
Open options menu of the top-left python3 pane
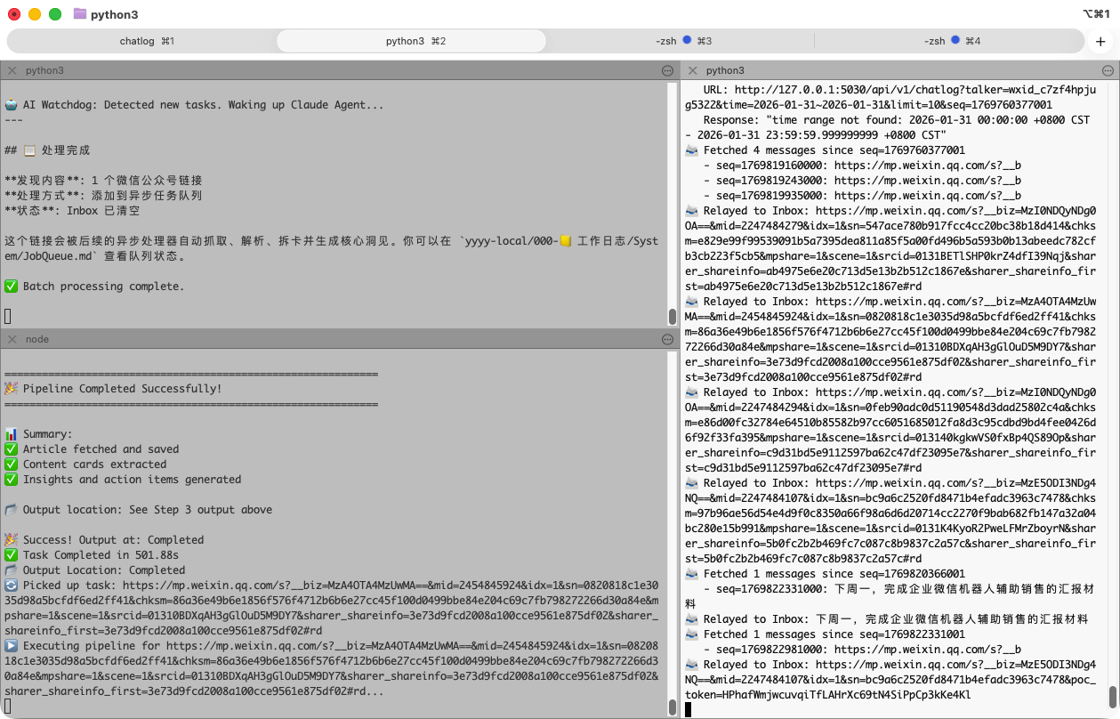(x=668, y=70)
